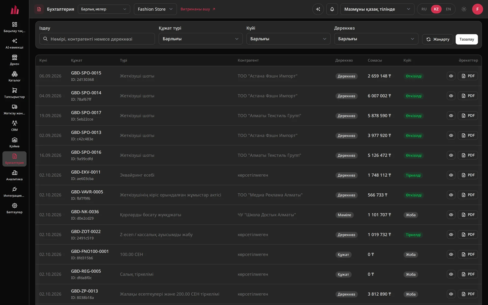Click the red app logo
The height and width of the screenshot is (305, 488).
pyautogui.click(x=14, y=10)
